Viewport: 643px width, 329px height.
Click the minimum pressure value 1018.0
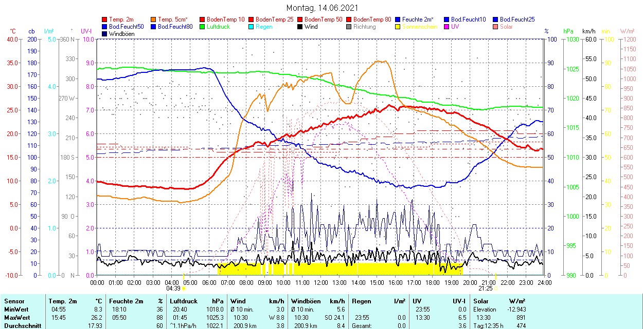[215, 309]
